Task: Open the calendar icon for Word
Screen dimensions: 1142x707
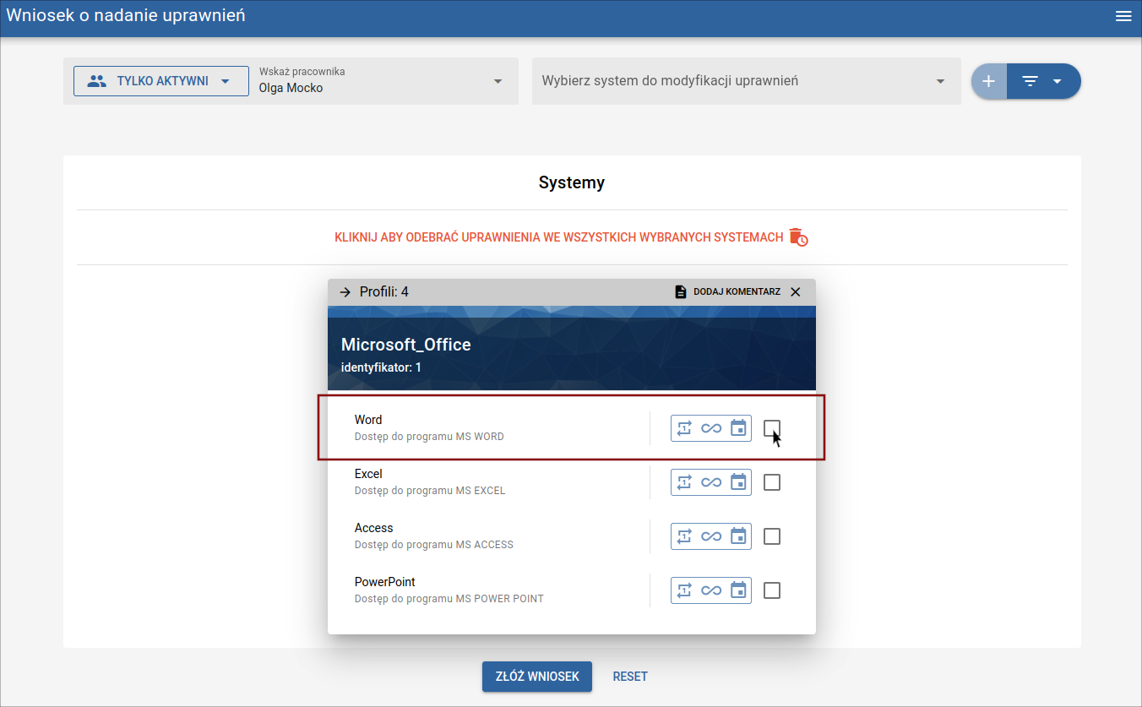Action: pos(738,428)
